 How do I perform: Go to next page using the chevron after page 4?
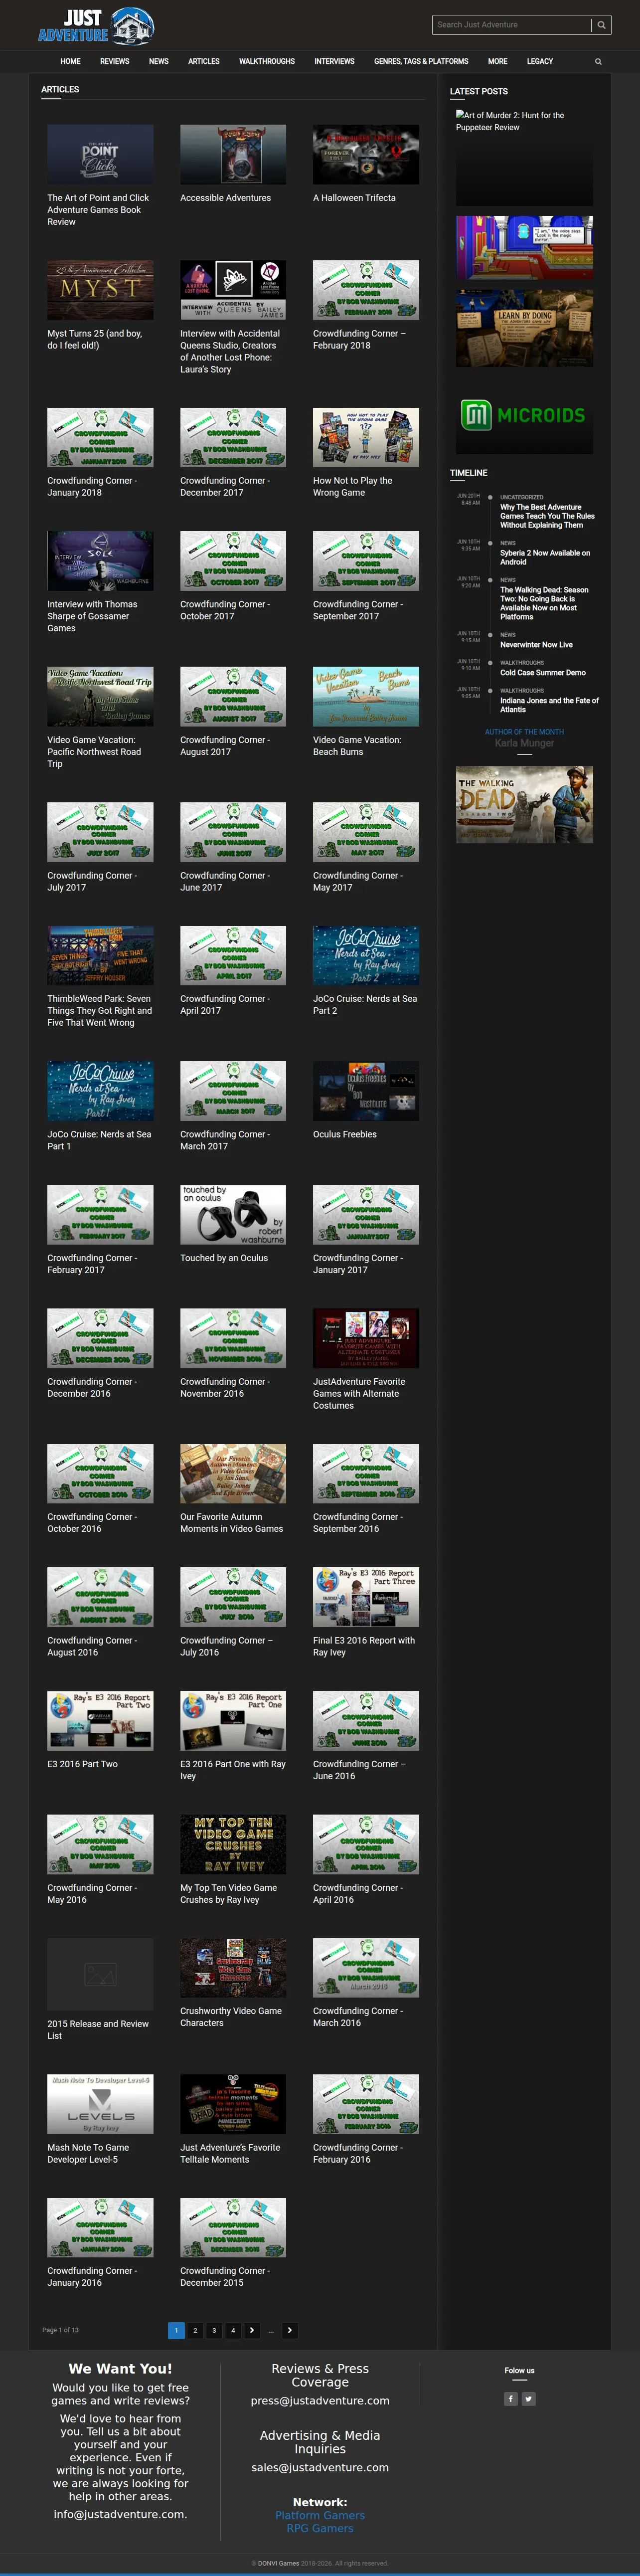(x=252, y=2329)
